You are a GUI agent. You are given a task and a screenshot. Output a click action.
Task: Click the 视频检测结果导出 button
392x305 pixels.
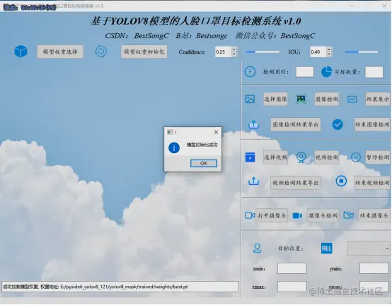click(x=296, y=183)
